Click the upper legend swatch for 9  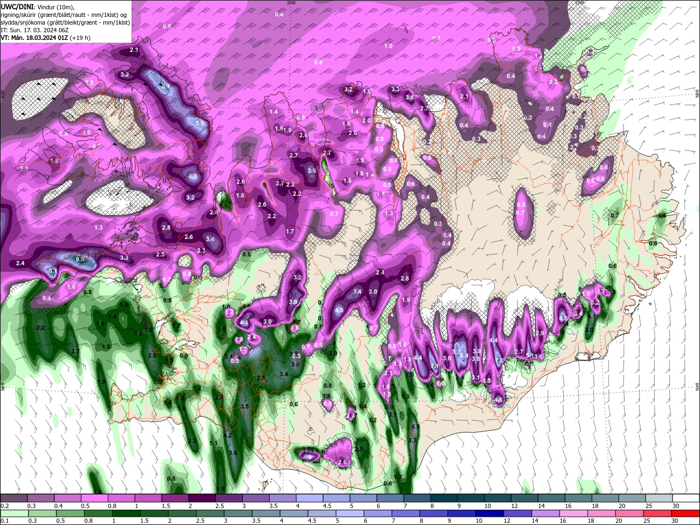tap(470, 498)
